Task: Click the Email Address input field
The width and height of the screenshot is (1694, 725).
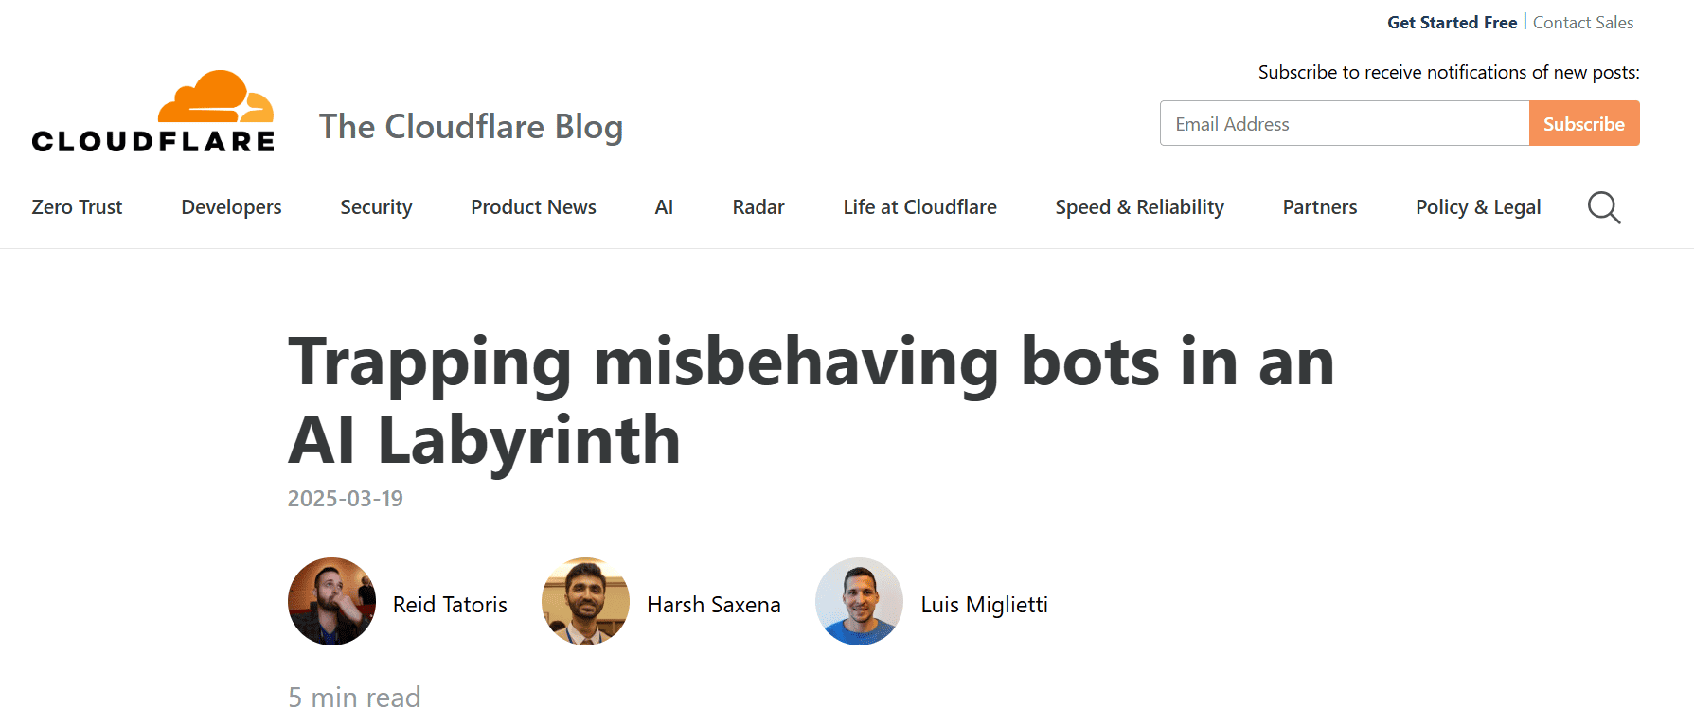Action: 1345,123
